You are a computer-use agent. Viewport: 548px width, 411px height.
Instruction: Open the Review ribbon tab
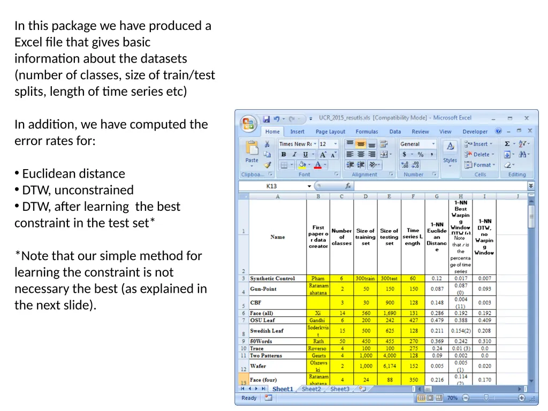(x=420, y=132)
